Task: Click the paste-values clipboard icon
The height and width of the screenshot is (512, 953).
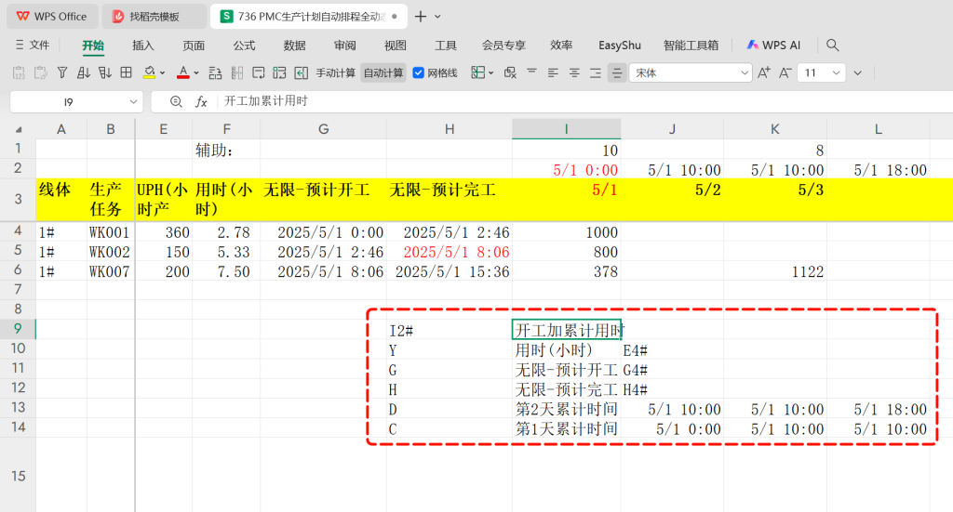Action: click(x=19, y=72)
